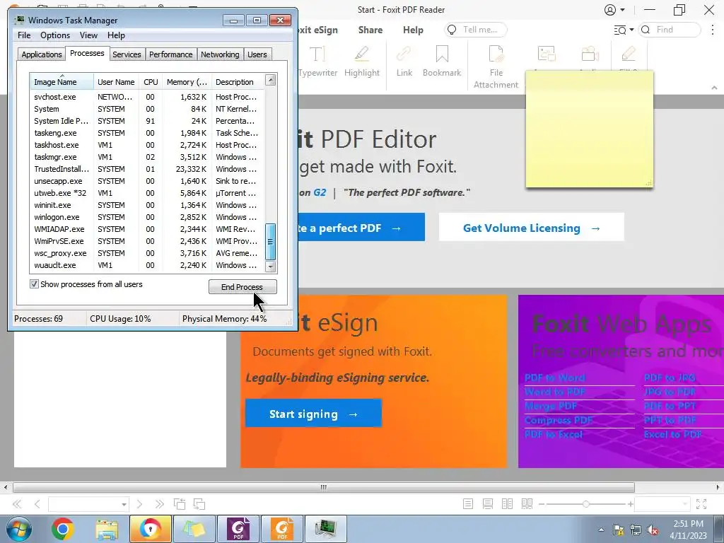Click the Bookmark tool in Foxit ribbon
Viewport: 724px width, 543px height.
click(442, 62)
